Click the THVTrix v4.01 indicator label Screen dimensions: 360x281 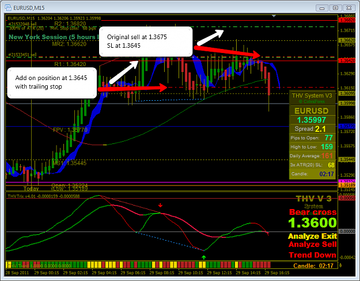(x=44, y=196)
